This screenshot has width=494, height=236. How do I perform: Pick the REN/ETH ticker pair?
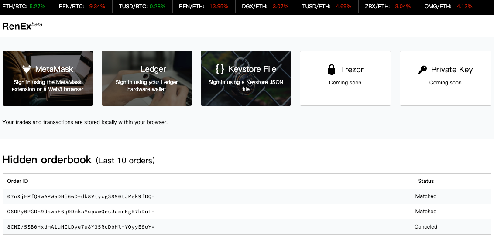click(x=204, y=7)
